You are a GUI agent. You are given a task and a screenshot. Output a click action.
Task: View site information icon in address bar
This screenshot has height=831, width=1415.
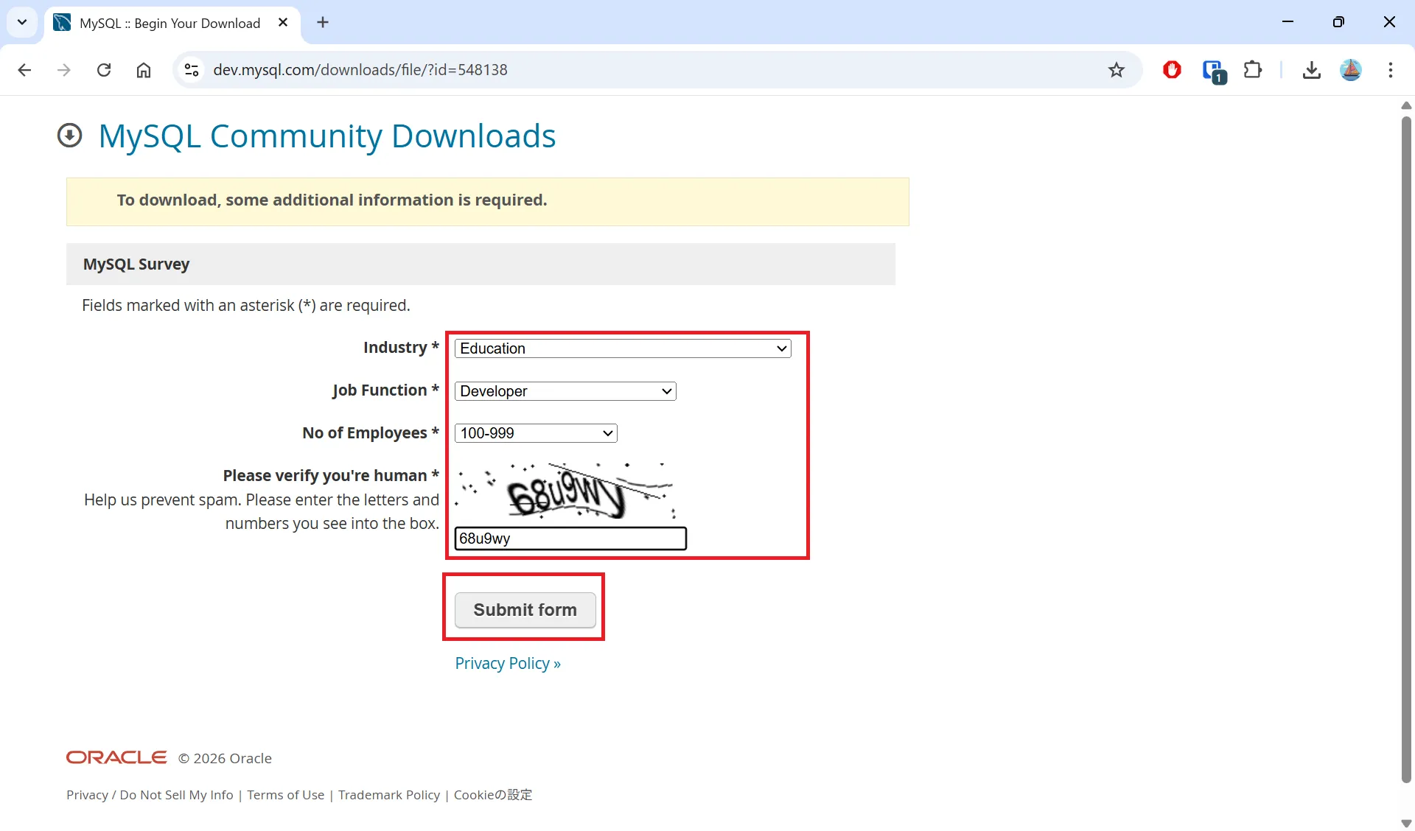coord(192,70)
